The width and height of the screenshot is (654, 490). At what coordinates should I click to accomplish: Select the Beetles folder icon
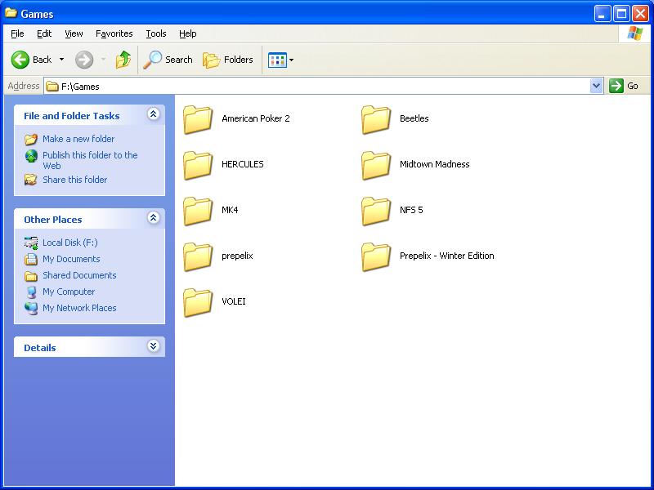coord(376,119)
